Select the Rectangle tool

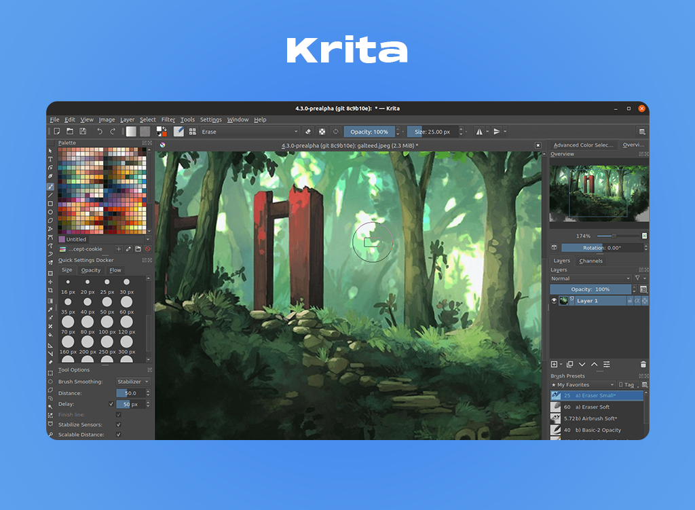pyautogui.click(x=50, y=204)
